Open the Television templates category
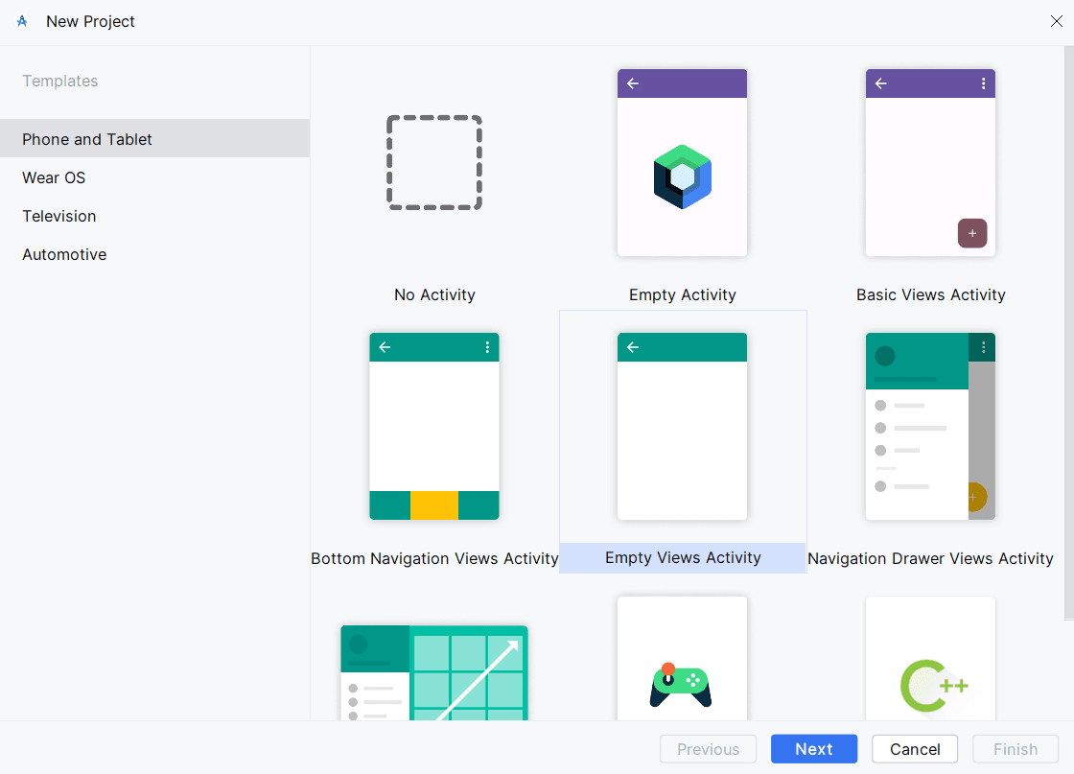 (x=58, y=216)
